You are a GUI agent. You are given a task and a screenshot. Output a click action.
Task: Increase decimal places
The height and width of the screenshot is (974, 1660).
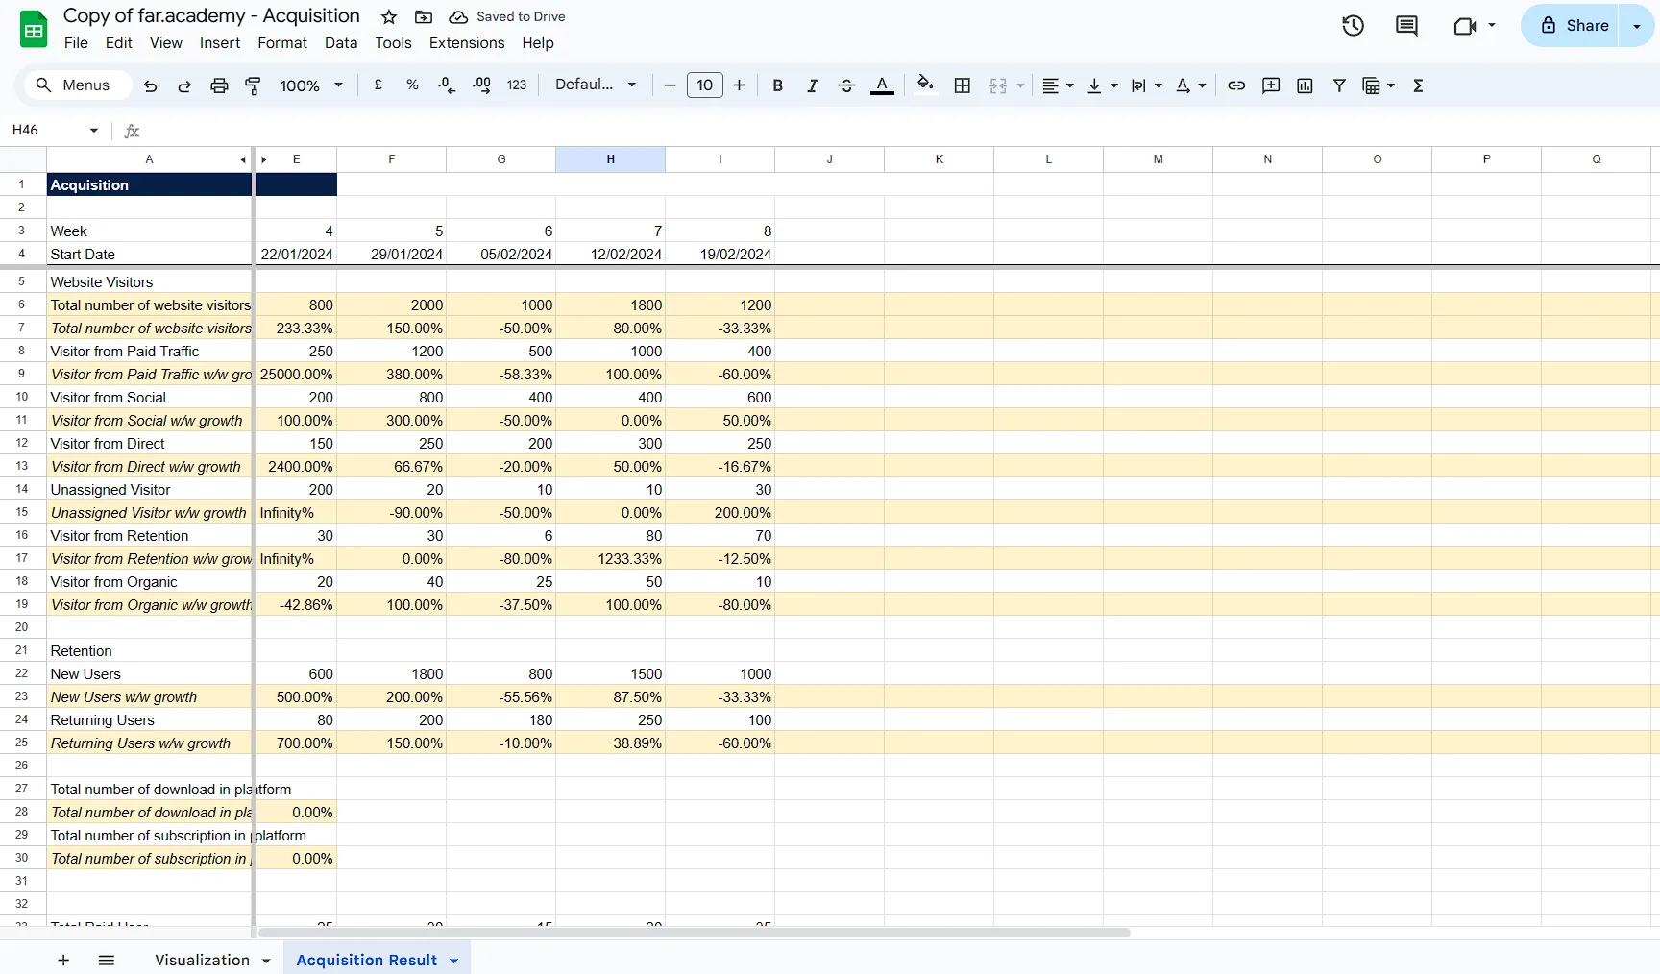coord(481,85)
